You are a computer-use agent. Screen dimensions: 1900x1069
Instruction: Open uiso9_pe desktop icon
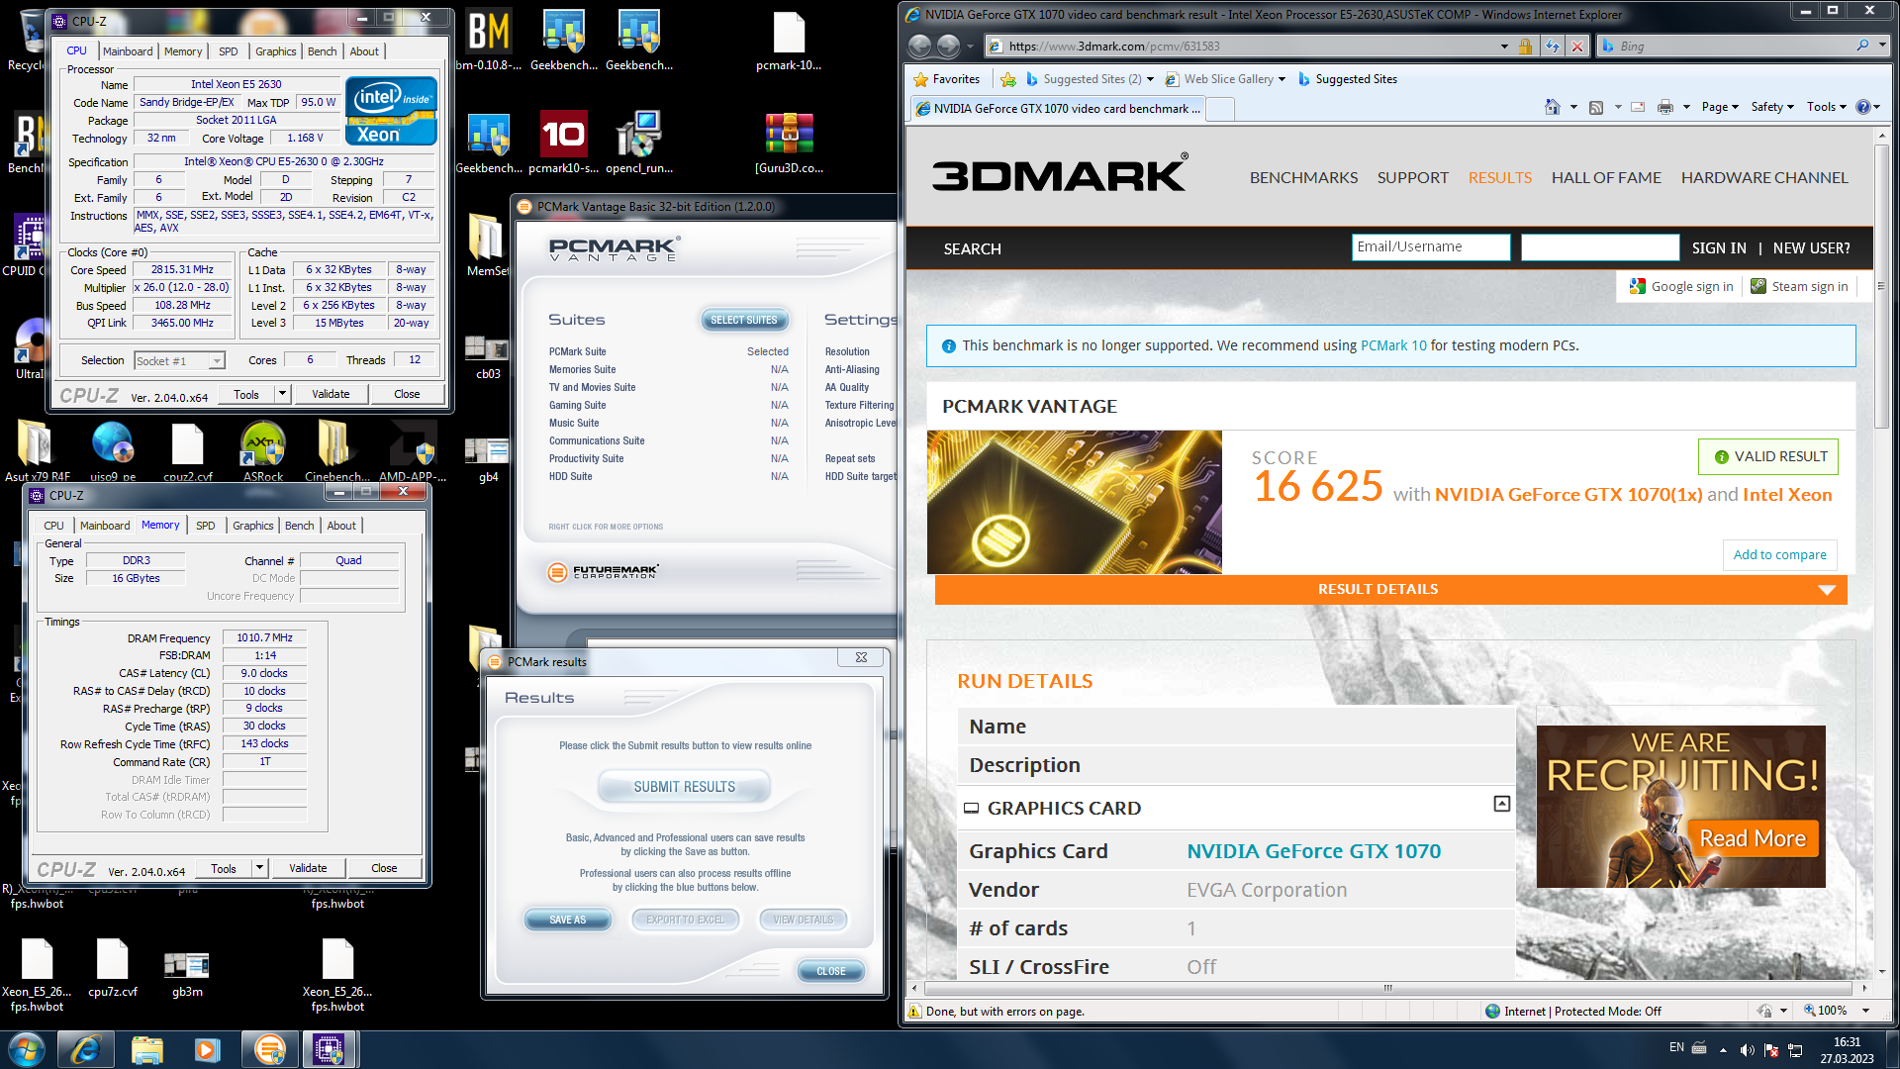[113, 451]
